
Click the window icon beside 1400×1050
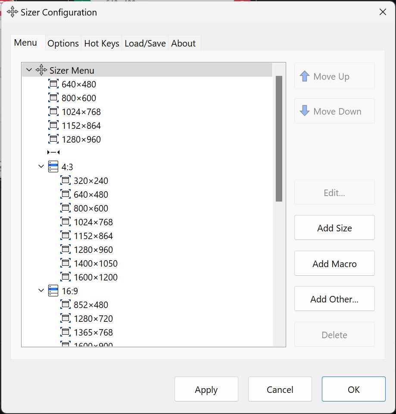coord(65,263)
